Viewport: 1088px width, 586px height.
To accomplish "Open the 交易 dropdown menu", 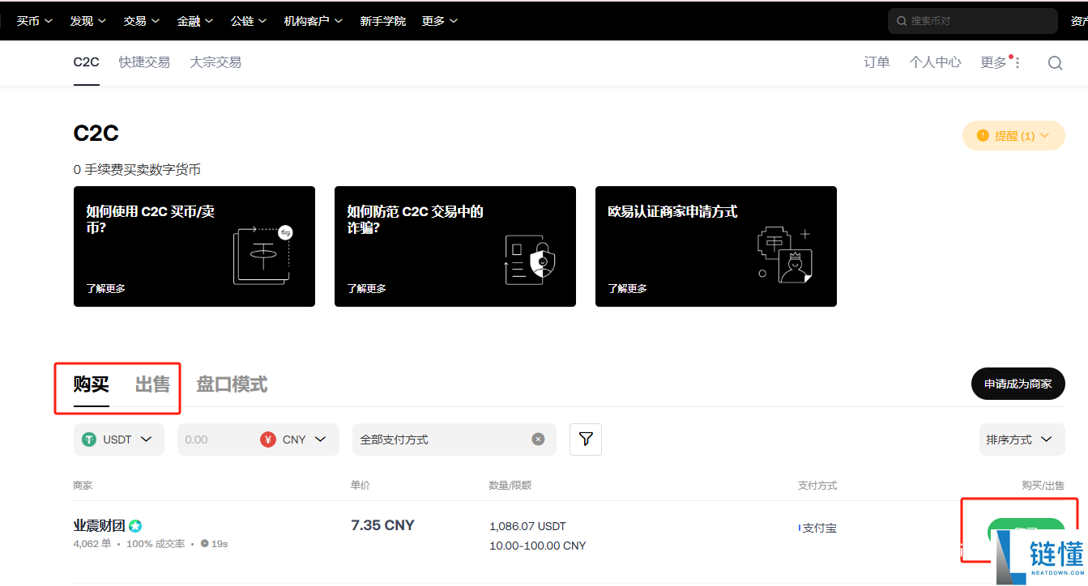I will [141, 21].
